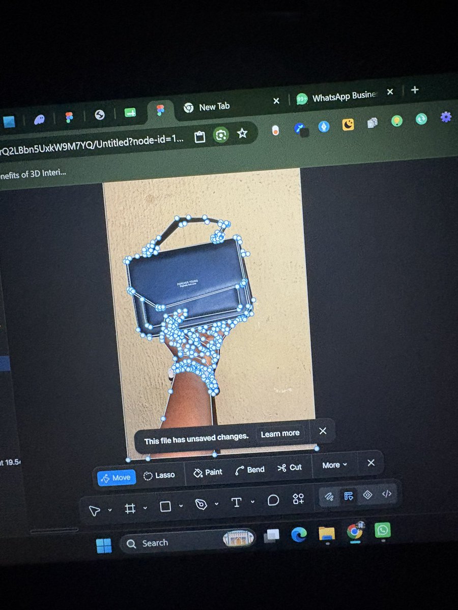Select the active Figma browser tab
The width and height of the screenshot is (458, 610).
coord(160,111)
